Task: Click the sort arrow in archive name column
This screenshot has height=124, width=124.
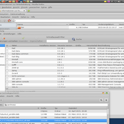Action: pyautogui.click(x=38, y=108)
